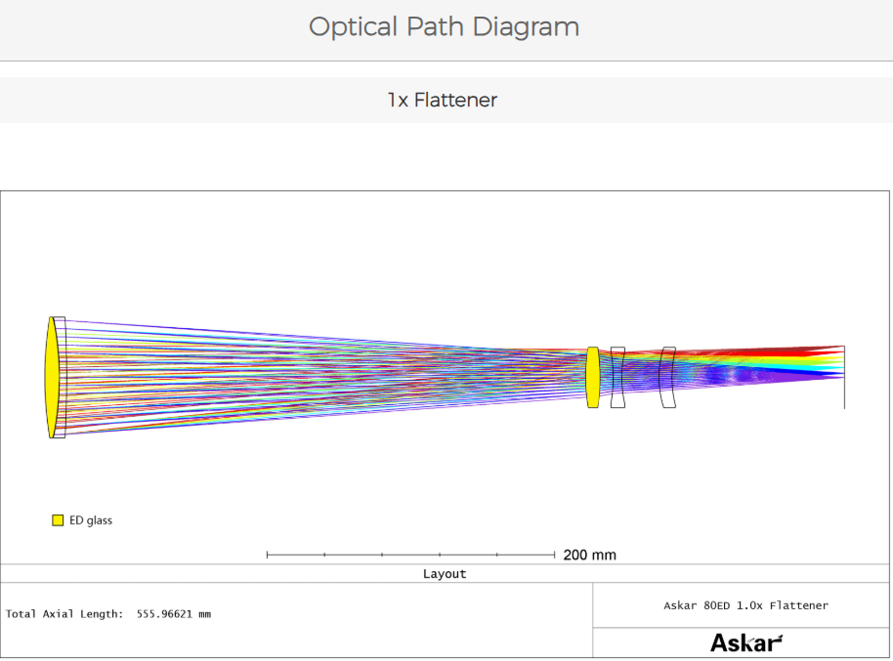
Task: Click the yellow ED glass legend swatch
Action: (x=58, y=520)
